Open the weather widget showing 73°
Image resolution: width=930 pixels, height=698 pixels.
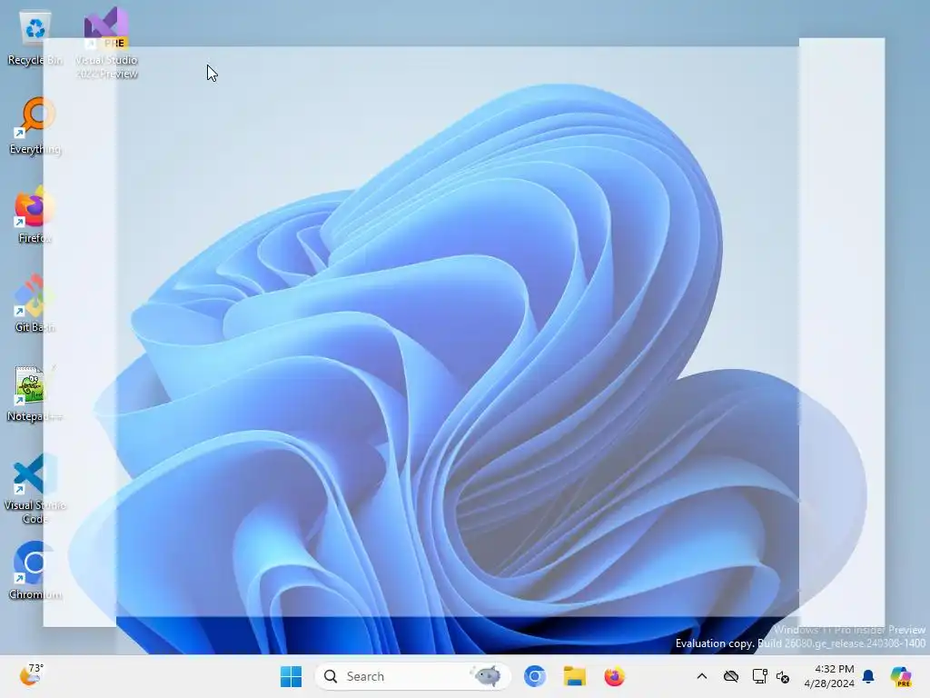tap(32, 675)
